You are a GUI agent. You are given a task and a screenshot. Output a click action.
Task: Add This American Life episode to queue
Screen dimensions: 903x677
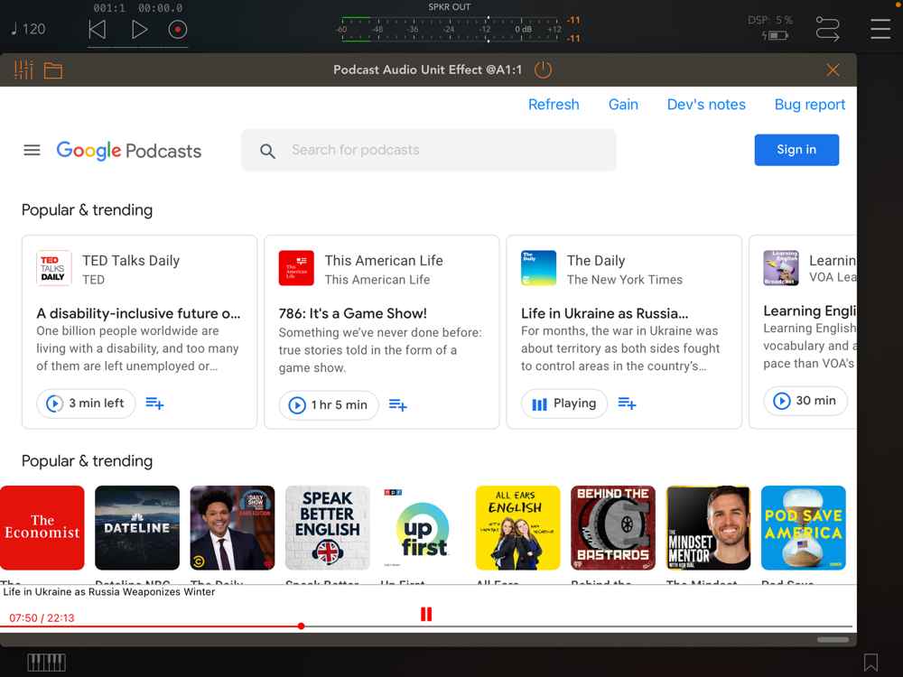point(397,404)
